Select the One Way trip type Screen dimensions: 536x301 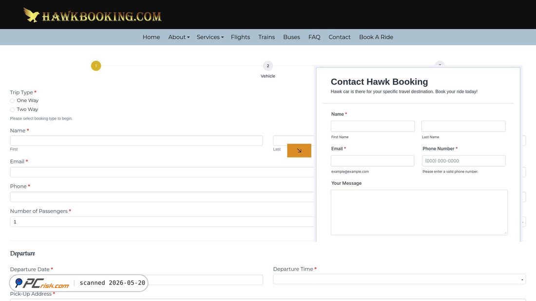[12, 101]
